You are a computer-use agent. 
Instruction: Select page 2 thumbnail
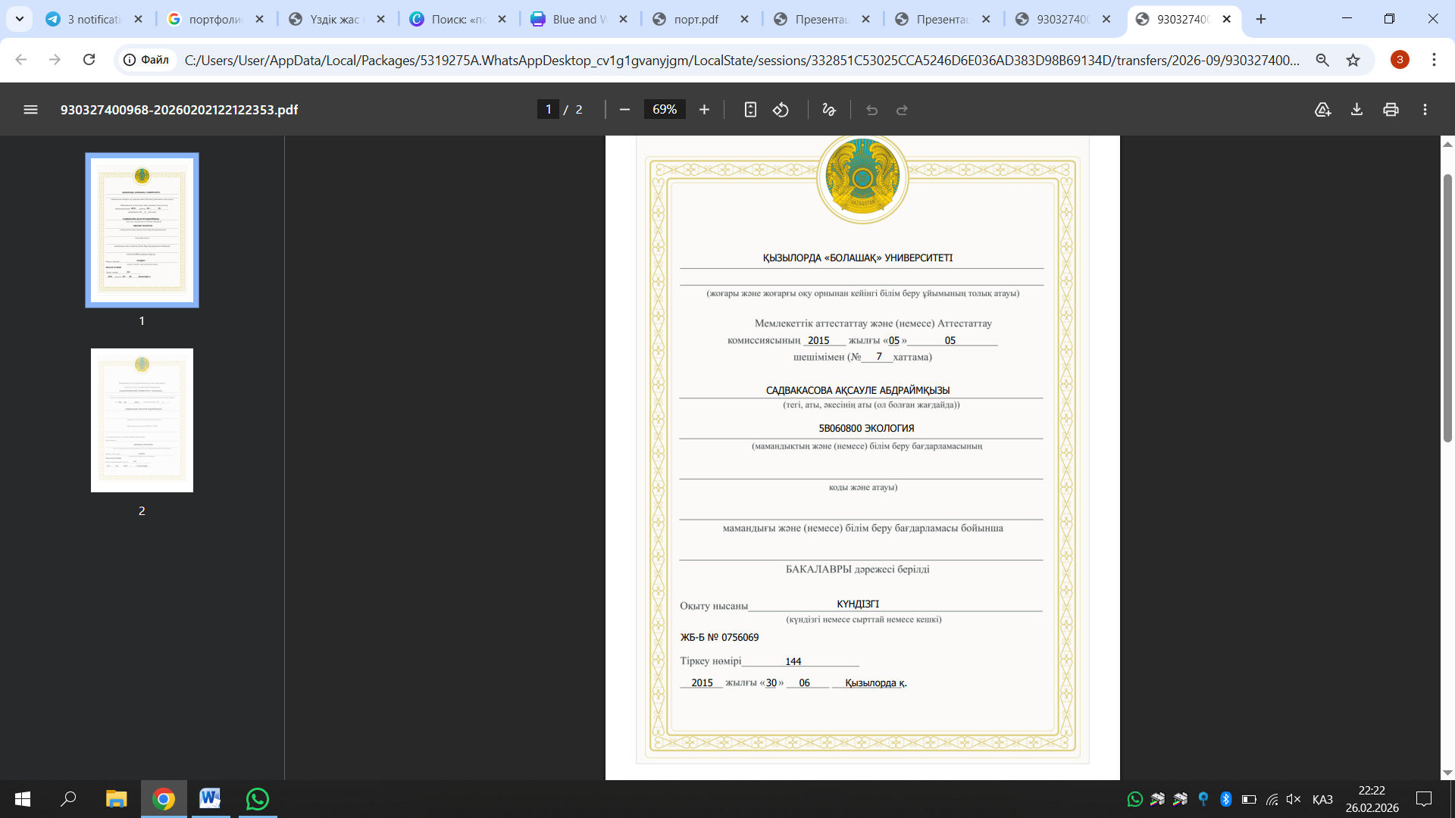(142, 420)
